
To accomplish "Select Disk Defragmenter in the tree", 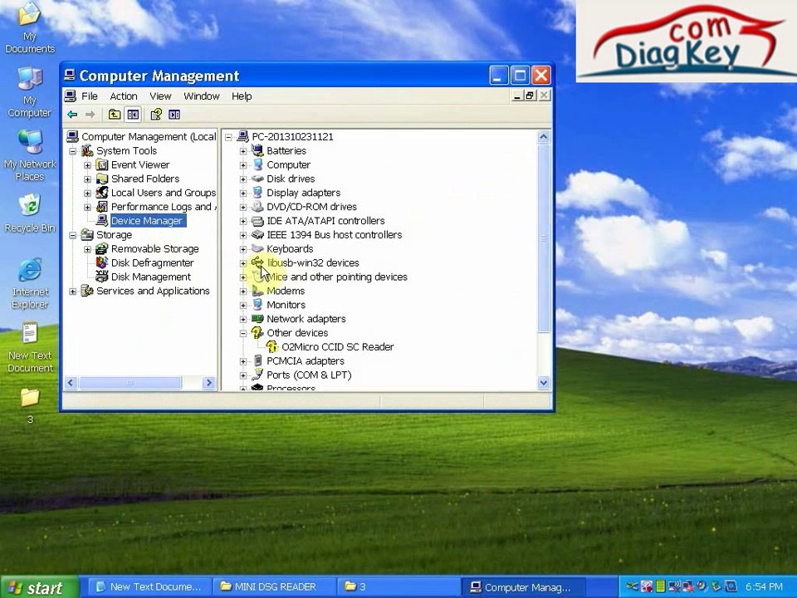I will (x=152, y=263).
